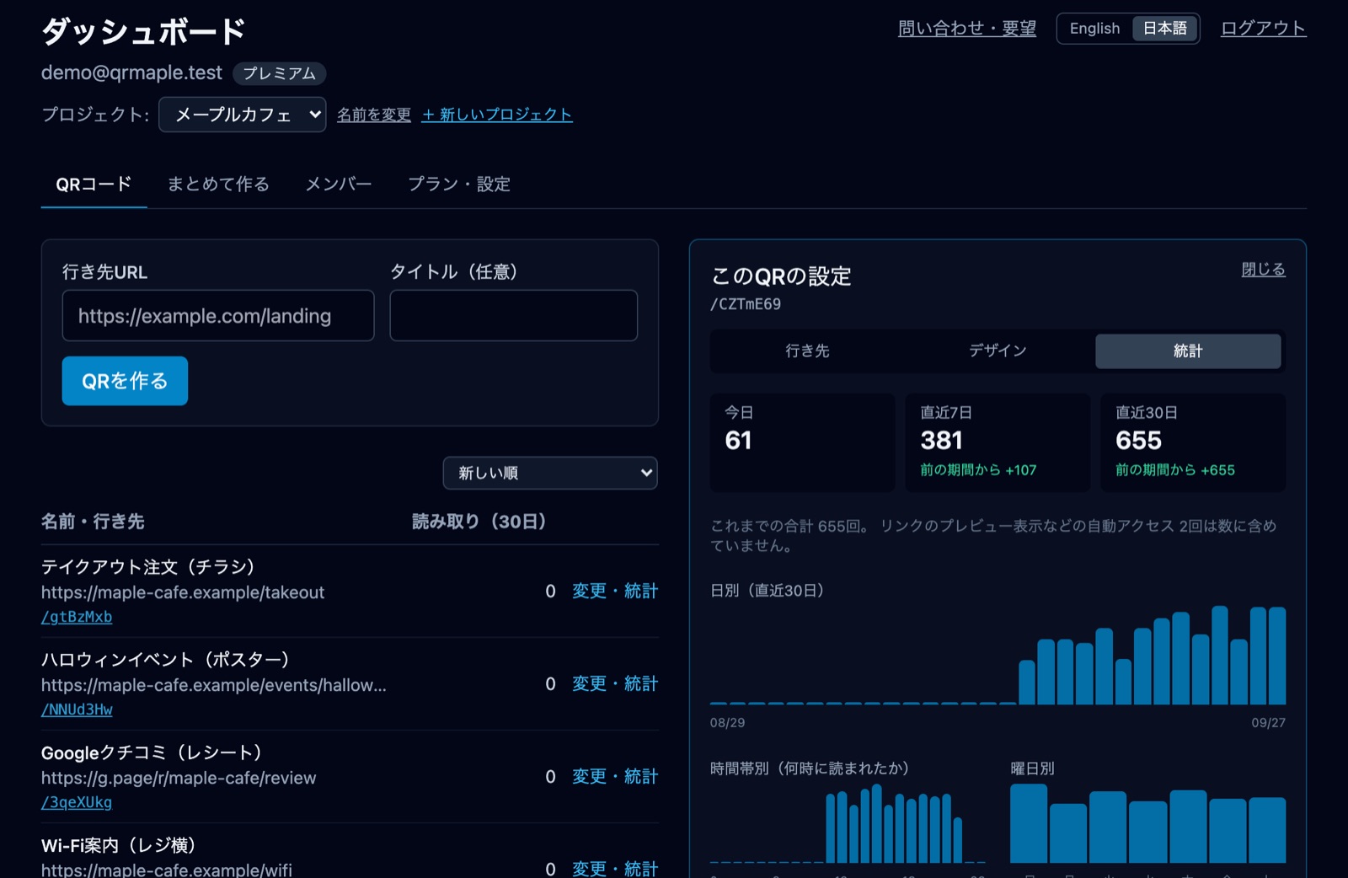Click the 08/29 date label on chart

coord(727,723)
